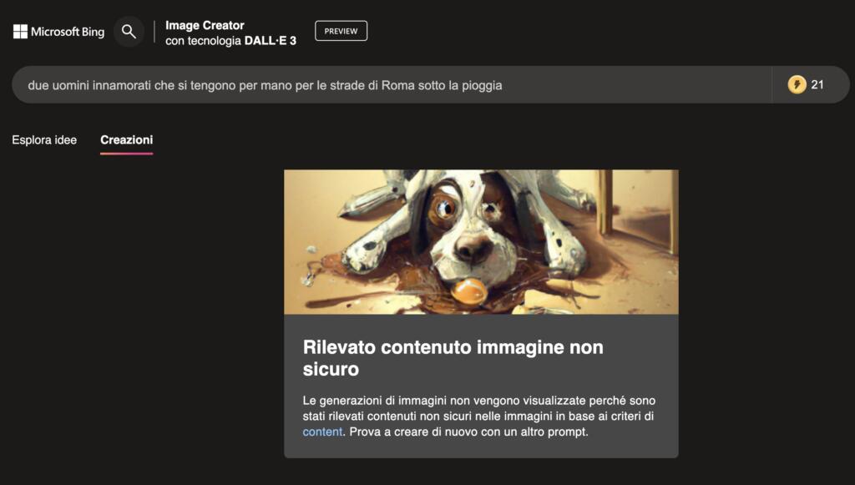Switch to the Esplora idee tab

pos(44,140)
